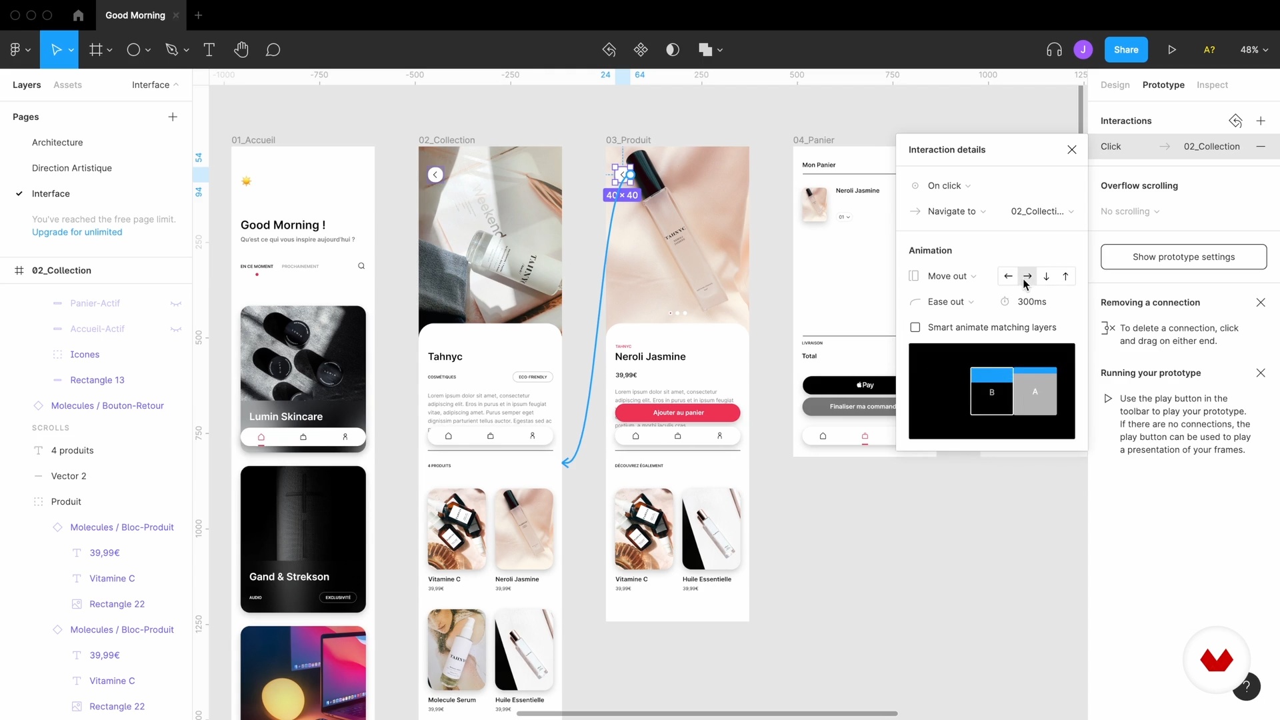Screen dimensions: 1280x720
Task: Open the Move tool options chevron
Action: pyautogui.click(x=71, y=50)
